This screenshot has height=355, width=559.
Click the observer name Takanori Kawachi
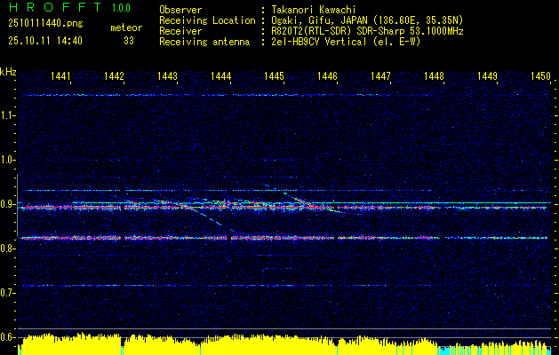[x=314, y=10]
